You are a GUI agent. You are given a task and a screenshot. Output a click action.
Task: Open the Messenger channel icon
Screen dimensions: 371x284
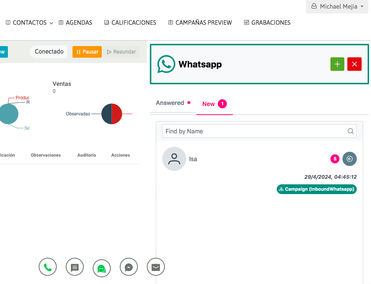(129, 267)
